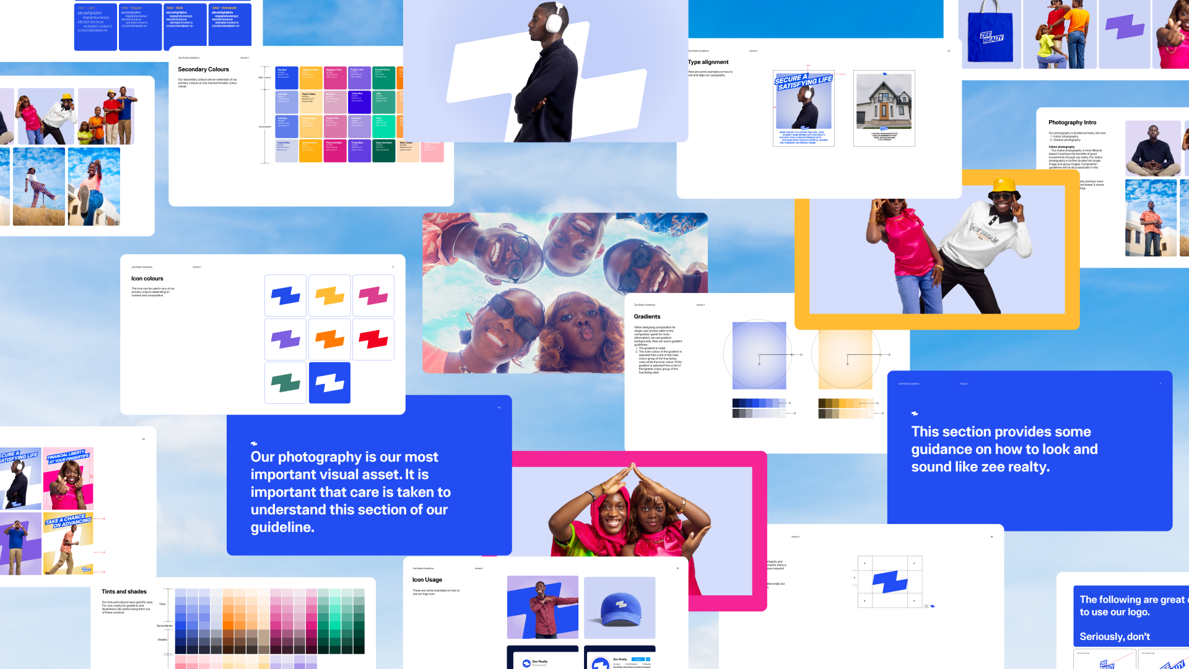This screenshot has height=669, width=1189.
Task: Select the pink Zee logo icon variant
Action: [373, 295]
